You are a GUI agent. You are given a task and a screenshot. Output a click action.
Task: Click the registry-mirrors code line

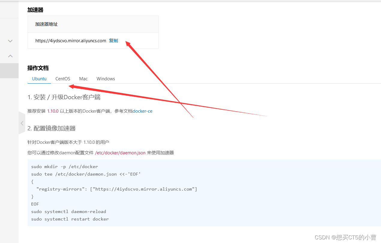(x=117, y=189)
